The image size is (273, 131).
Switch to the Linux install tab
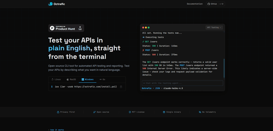(x=56, y=79)
